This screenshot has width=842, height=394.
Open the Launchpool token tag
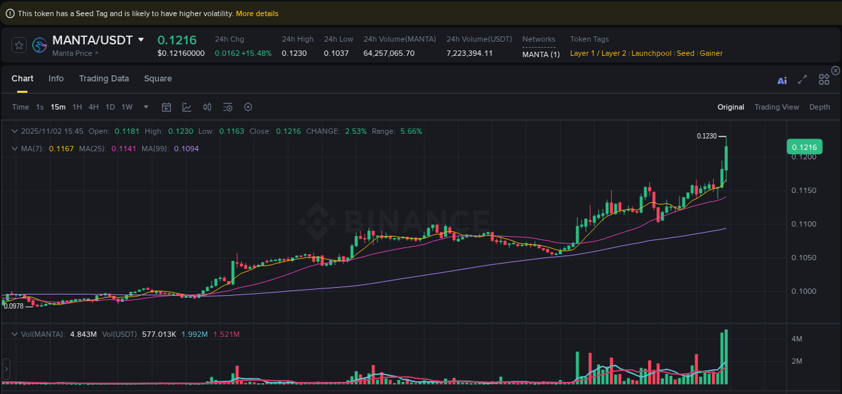pos(651,52)
